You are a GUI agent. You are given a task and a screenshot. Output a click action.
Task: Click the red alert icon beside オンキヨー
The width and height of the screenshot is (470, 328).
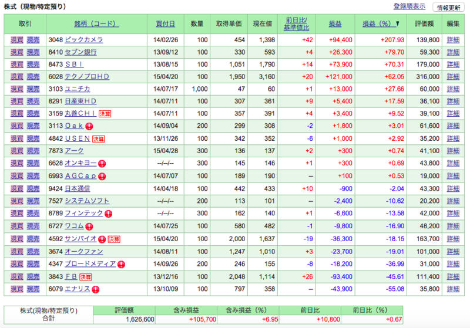[x=102, y=164]
